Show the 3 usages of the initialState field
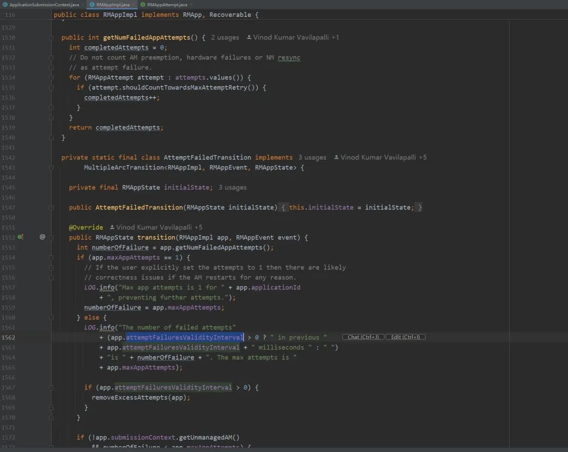This screenshot has height=452, width=568. pos(232,188)
